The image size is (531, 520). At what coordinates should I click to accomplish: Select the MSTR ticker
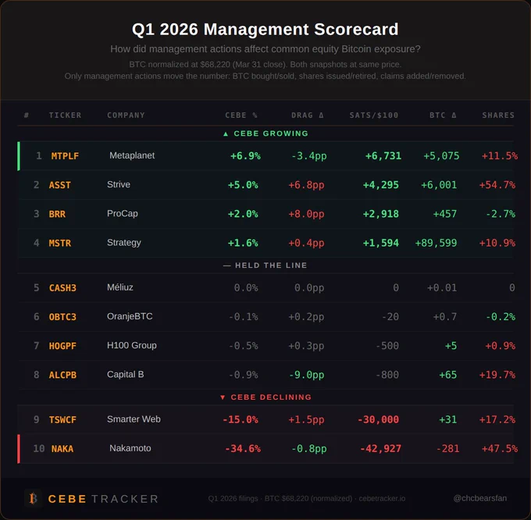(x=60, y=243)
